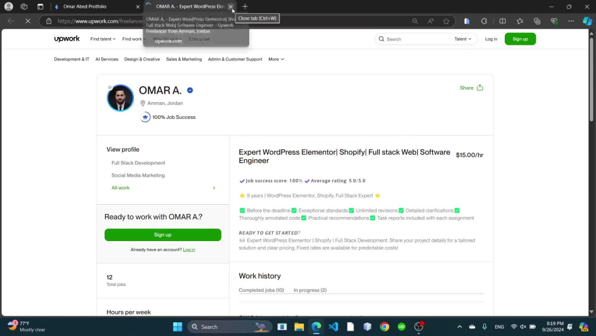The height and width of the screenshot is (336, 596).
Task: Open a new tab with plus icon
Action: (x=245, y=7)
